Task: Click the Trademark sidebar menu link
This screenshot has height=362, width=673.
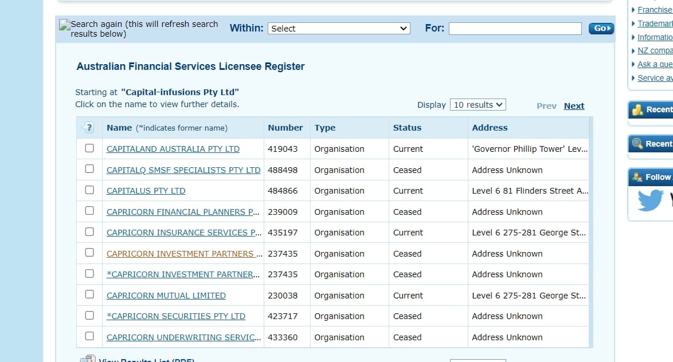Action: [x=655, y=23]
